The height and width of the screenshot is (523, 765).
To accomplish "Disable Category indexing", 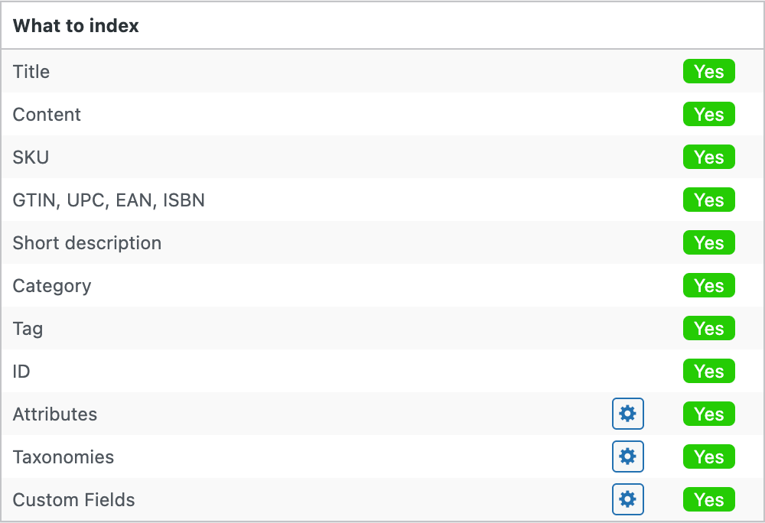I will pyautogui.click(x=708, y=286).
